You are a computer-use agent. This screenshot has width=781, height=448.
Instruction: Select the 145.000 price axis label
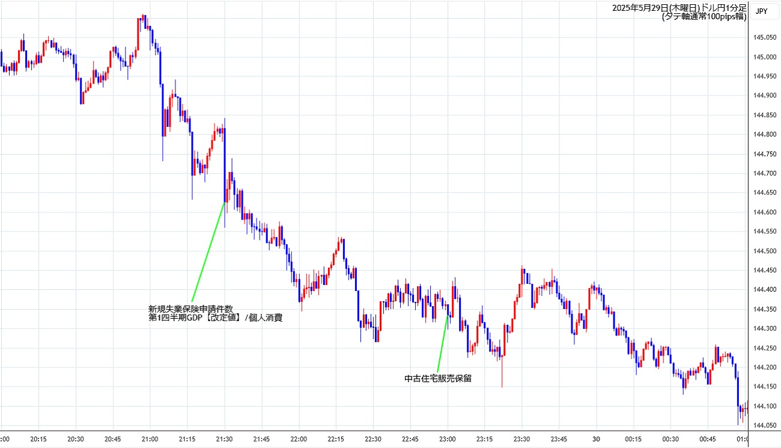click(764, 57)
